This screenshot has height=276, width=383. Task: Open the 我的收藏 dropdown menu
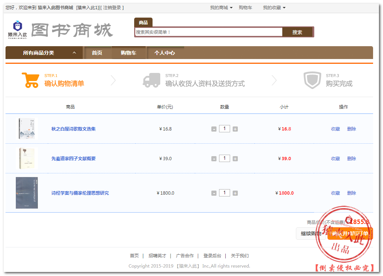tap(274, 8)
